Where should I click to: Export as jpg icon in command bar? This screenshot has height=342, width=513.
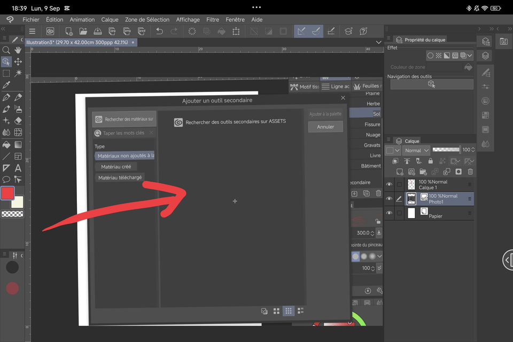tap(112, 32)
